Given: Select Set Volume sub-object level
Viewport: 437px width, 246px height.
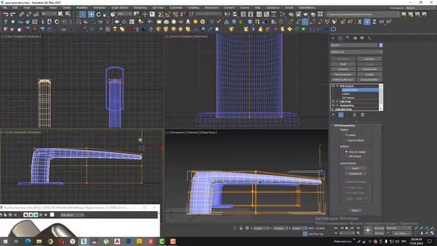Looking at the screenshot, I should 348,98.
